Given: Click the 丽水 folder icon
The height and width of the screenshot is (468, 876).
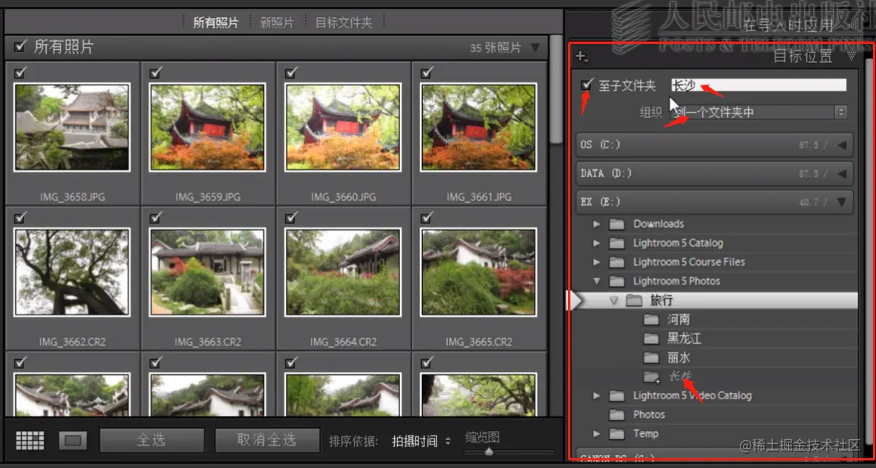Looking at the screenshot, I should coord(651,358).
